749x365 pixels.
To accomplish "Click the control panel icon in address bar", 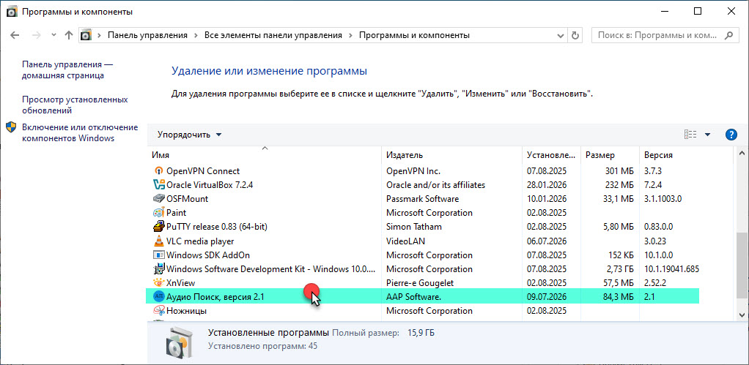I will click(x=86, y=35).
